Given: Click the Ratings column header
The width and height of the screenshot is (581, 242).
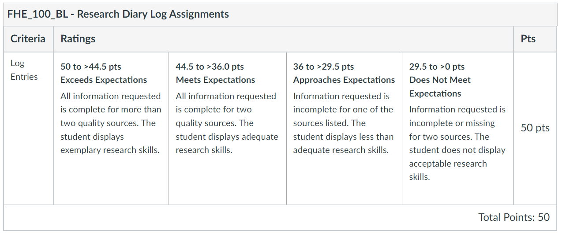Looking at the screenshot, I should [78, 39].
